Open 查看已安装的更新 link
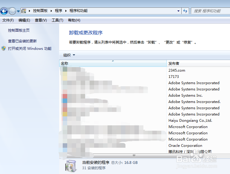 coord(22,41)
